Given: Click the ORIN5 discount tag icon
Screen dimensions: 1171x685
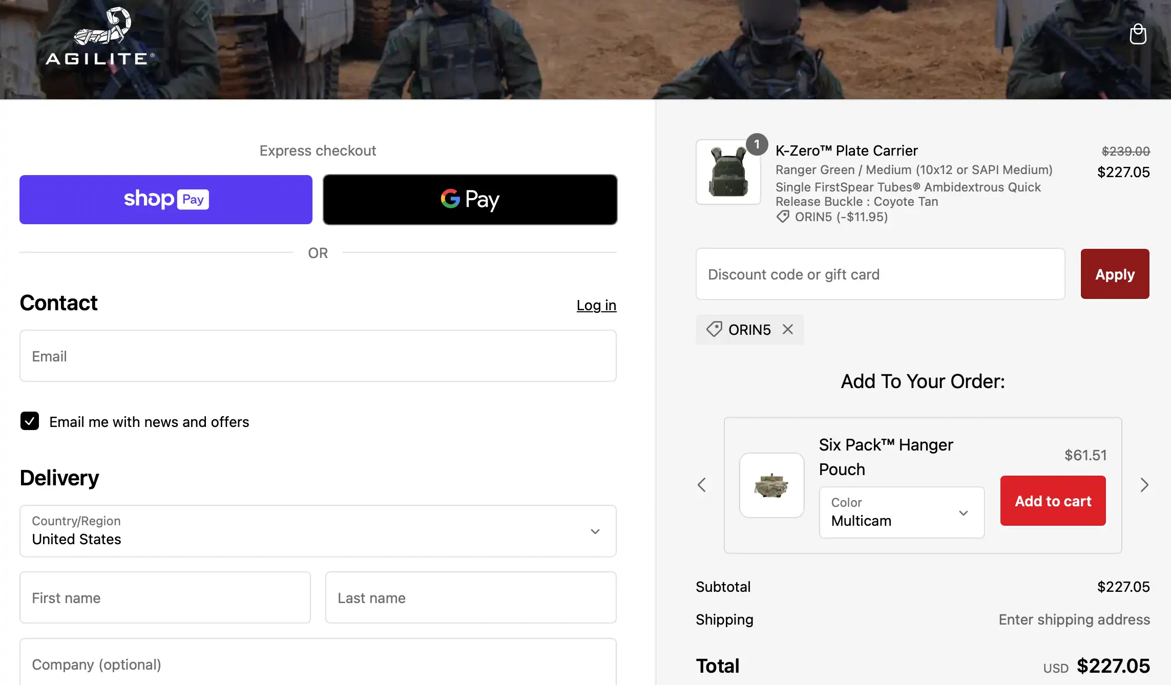Looking at the screenshot, I should click(x=714, y=329).
